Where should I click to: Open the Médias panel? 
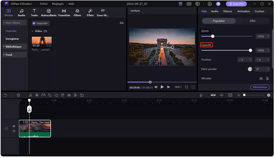tap(9, 13)
